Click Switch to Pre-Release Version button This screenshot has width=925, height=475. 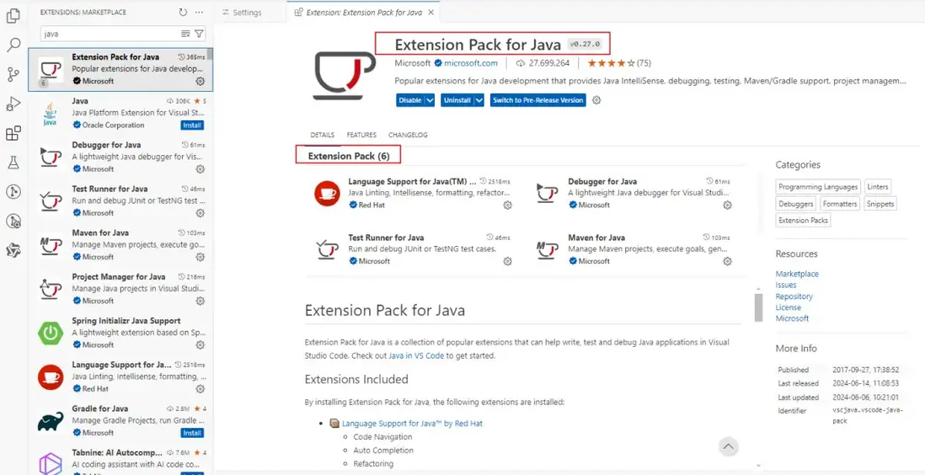[x=538, y=100]
